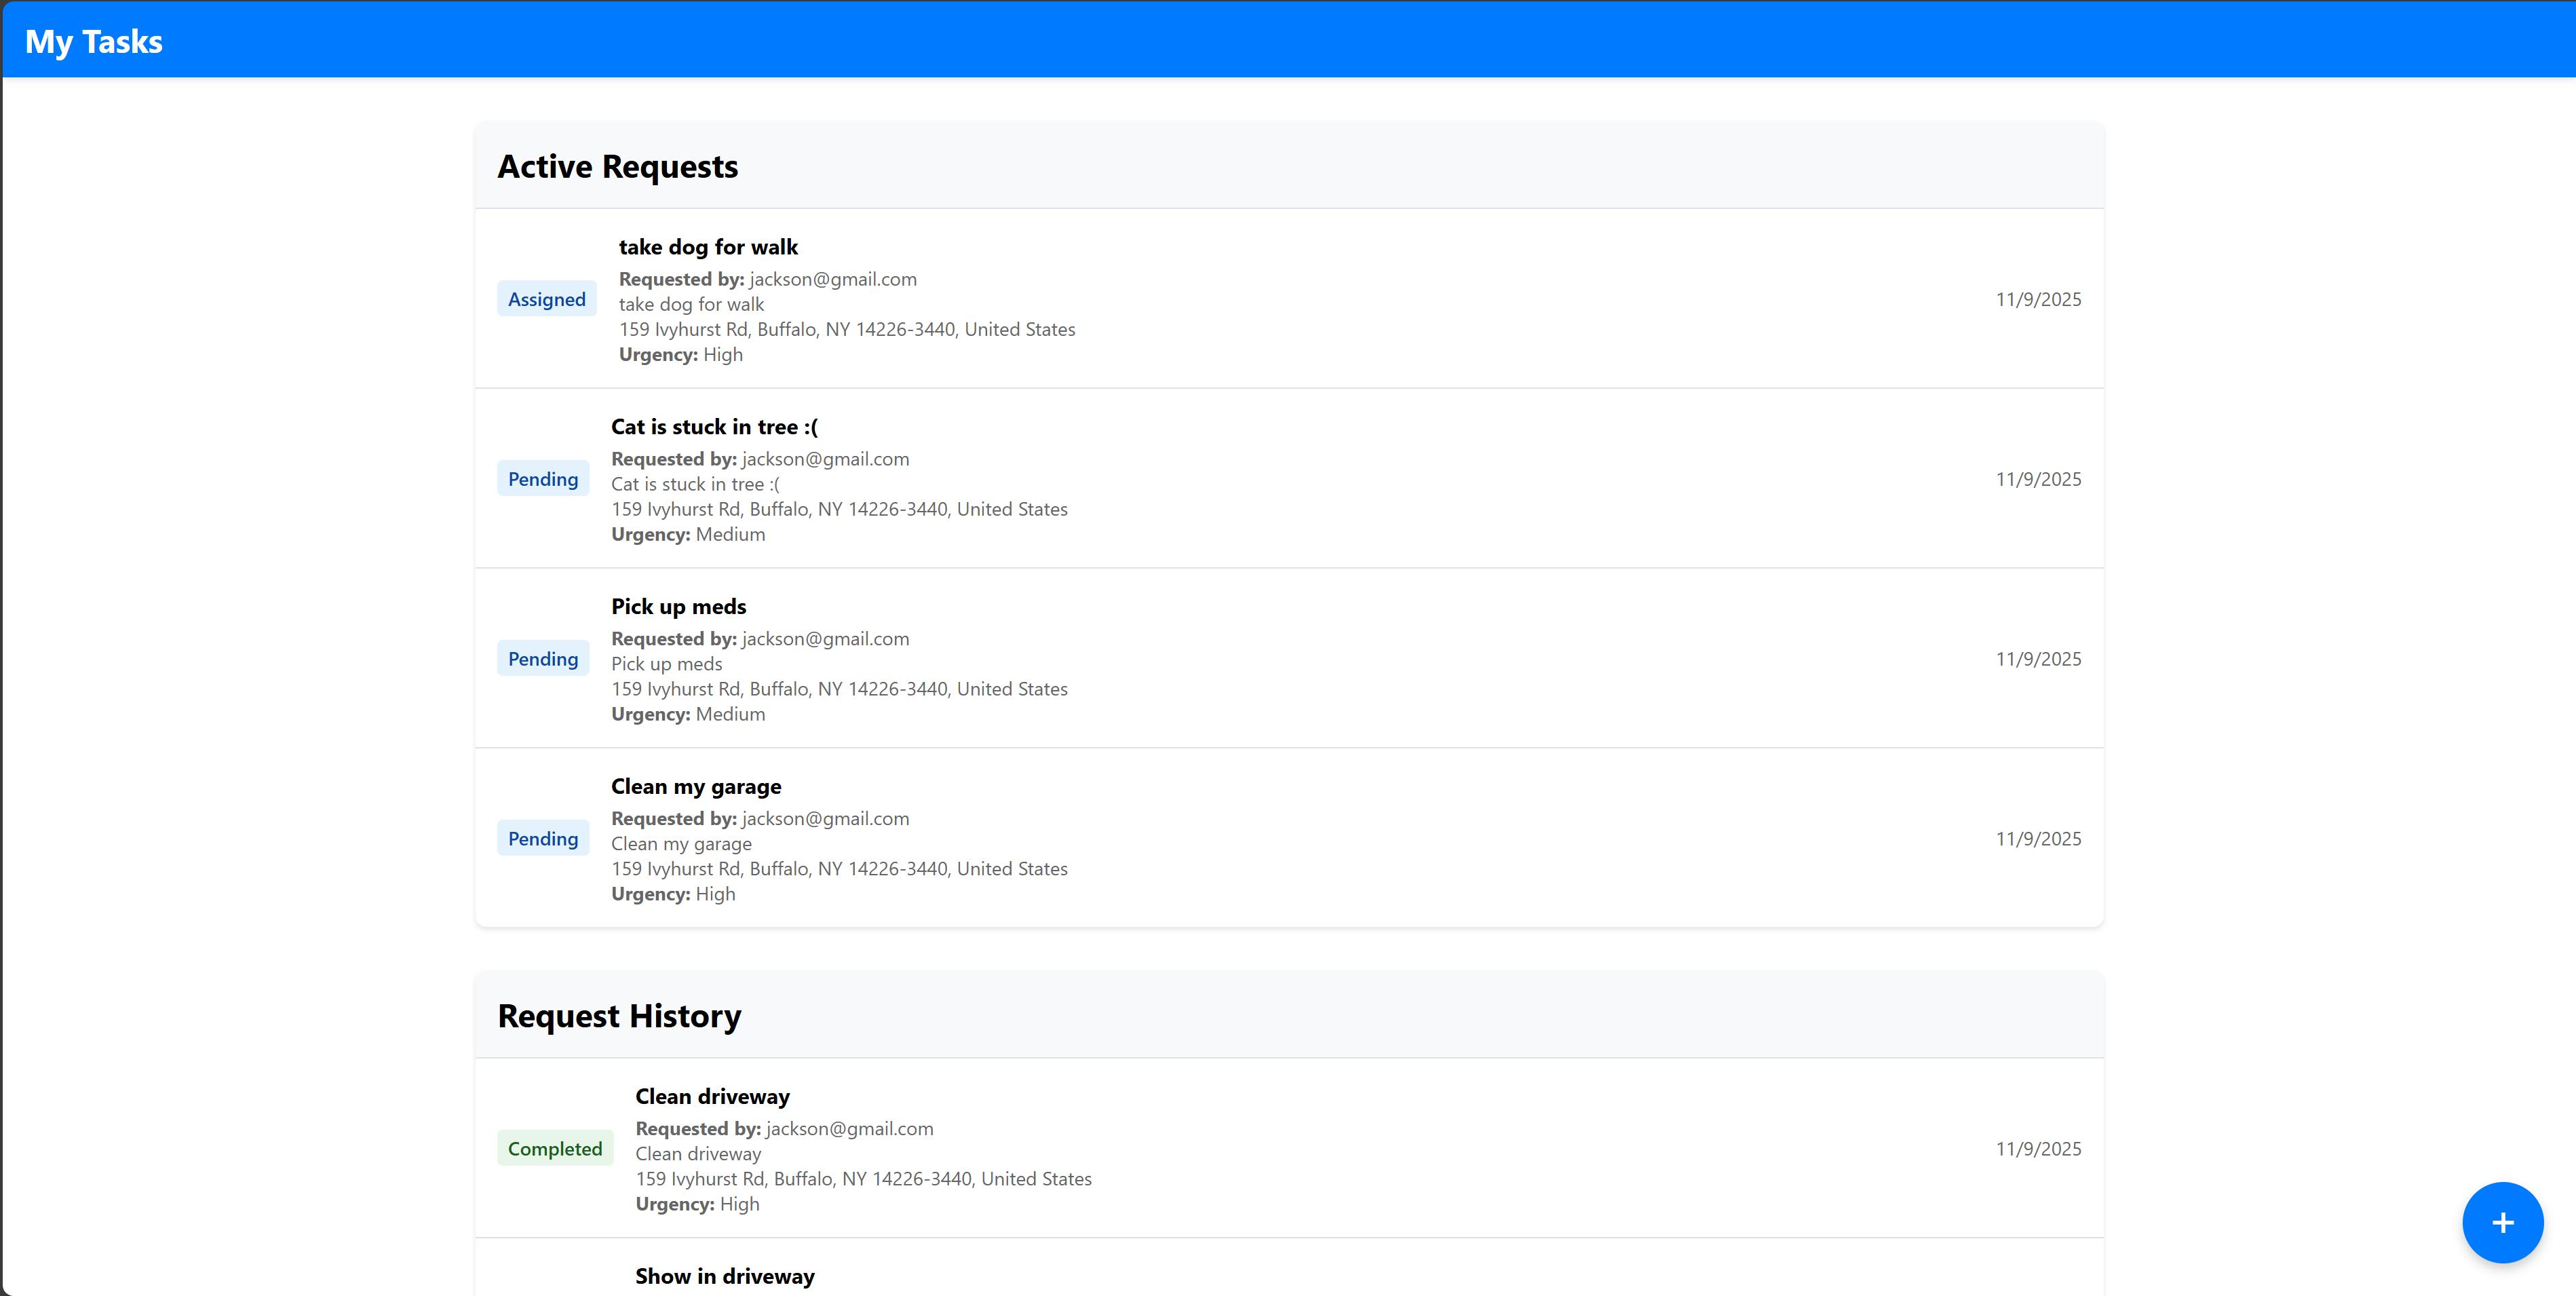Click Pending badge for Clean my garage

pos(542,839)
